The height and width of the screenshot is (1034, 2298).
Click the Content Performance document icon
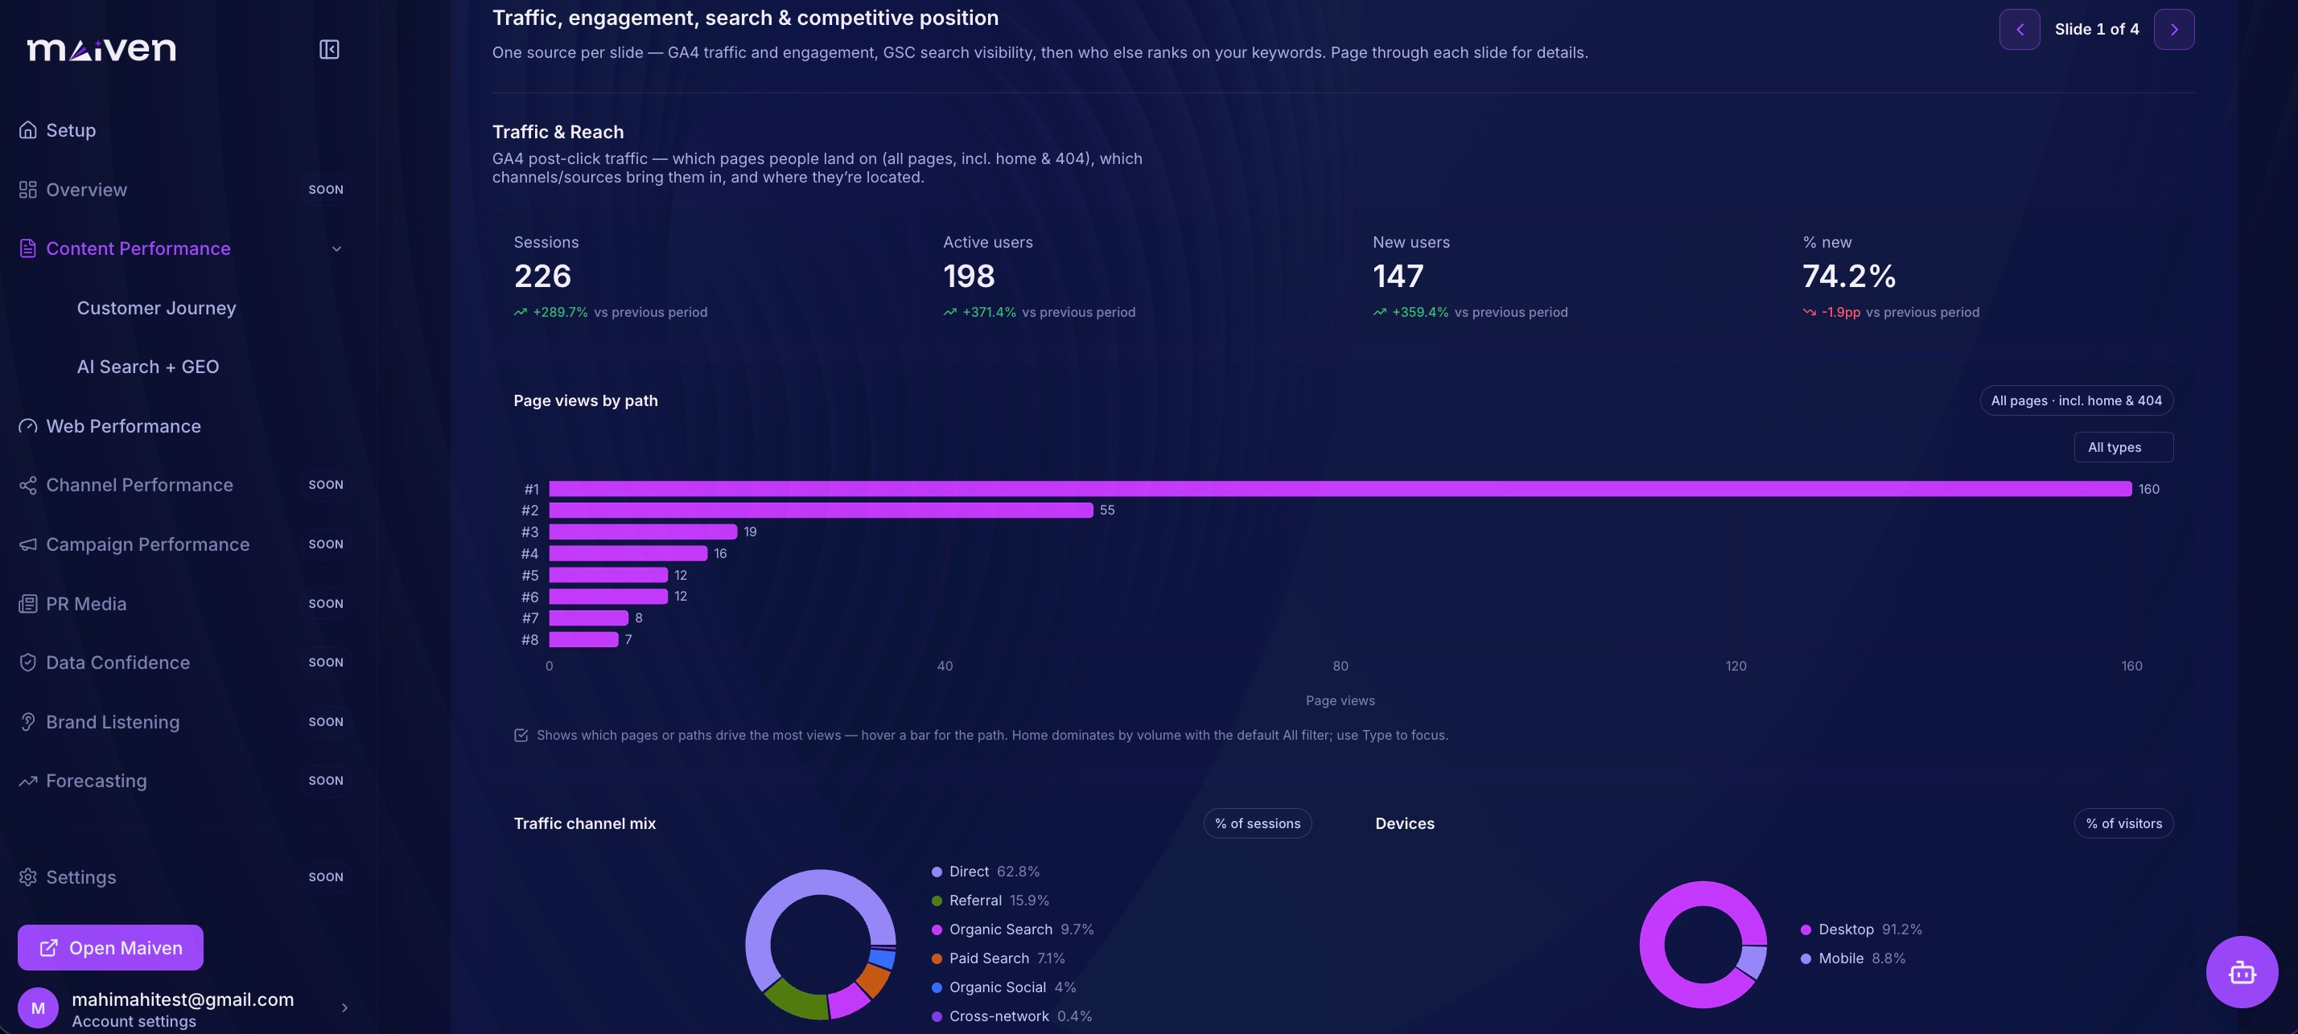27,248
